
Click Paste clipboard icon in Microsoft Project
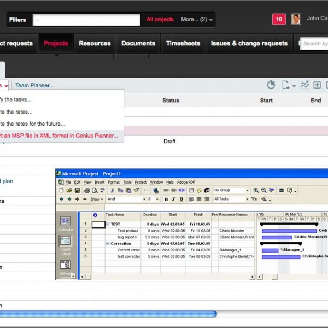[x=128, y=190]
